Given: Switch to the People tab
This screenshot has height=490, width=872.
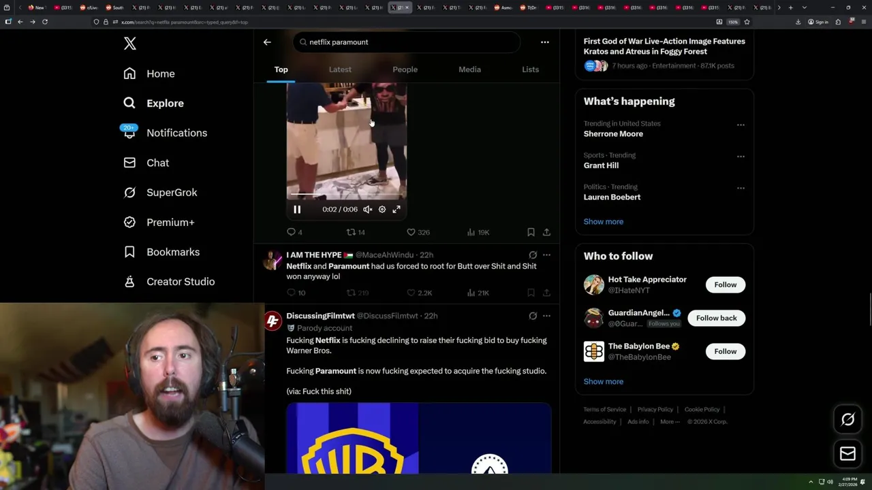Looking at the screenshot, I should coord(405,69).
